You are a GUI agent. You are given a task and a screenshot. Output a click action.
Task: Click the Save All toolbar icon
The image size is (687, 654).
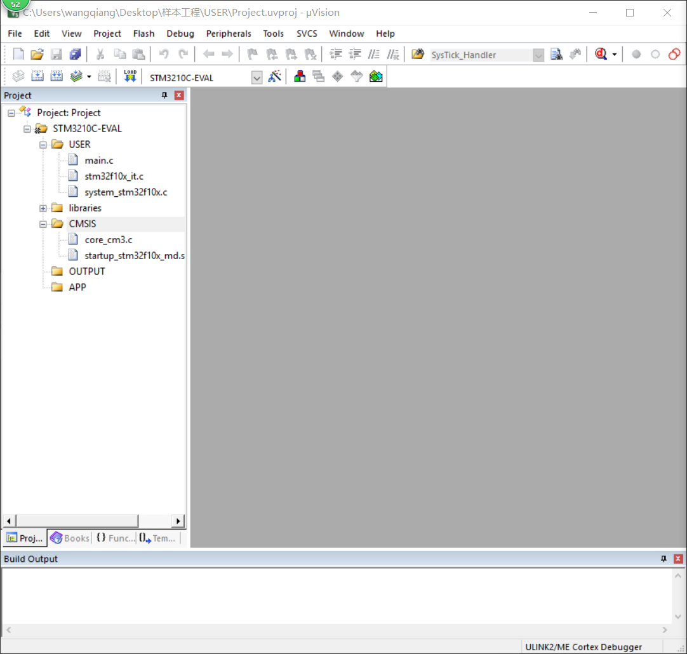75,55
